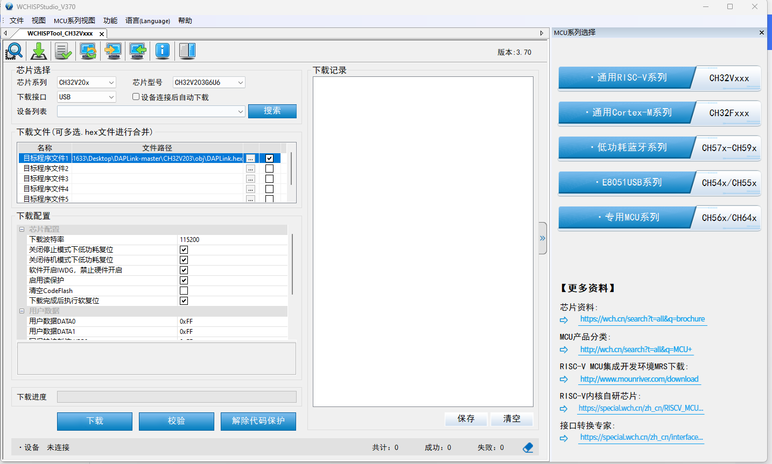Click the green-arrow download toolbar icon
Viewport: 772px width, 464px height.
pos(39,51)
